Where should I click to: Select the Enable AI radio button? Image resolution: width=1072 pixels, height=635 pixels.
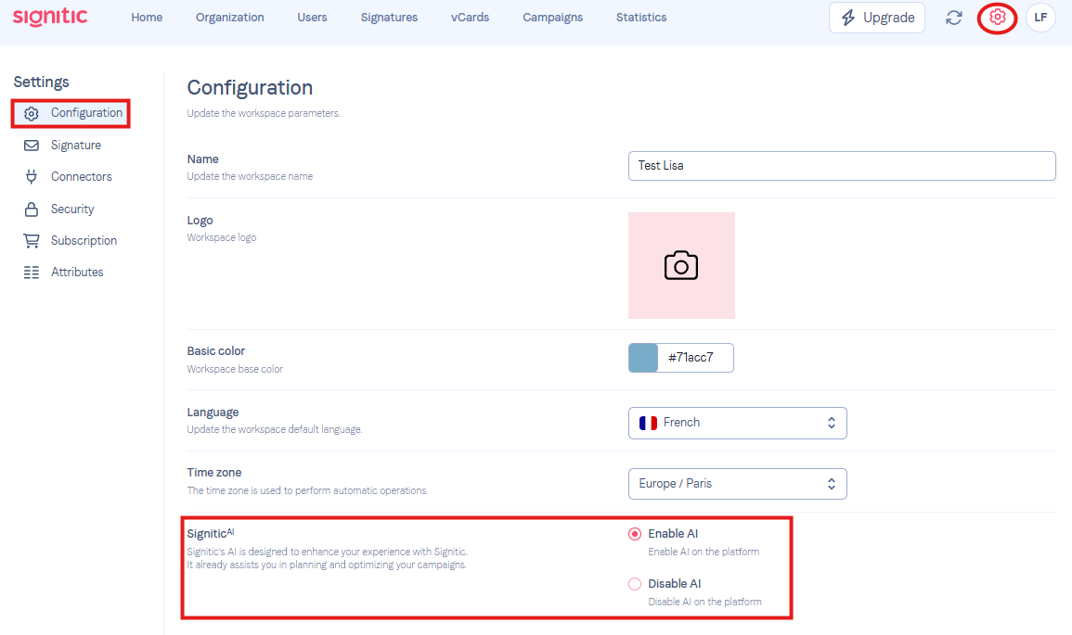(x=635, y=534)
